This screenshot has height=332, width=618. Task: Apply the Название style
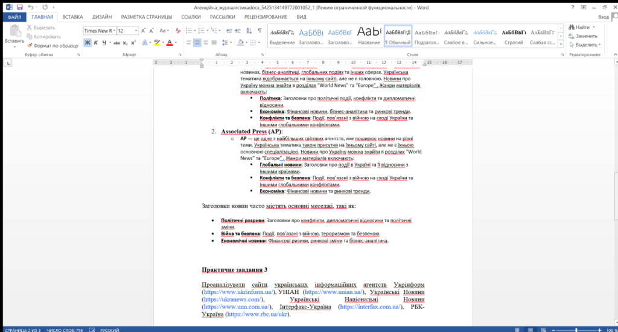point(369,36)
